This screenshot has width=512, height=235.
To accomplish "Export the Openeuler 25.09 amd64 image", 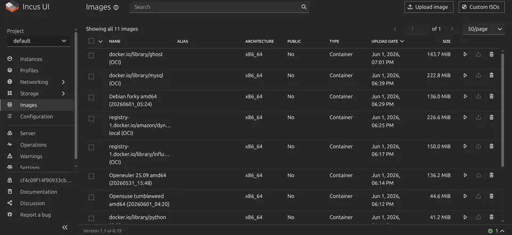I will click(478, 175).
